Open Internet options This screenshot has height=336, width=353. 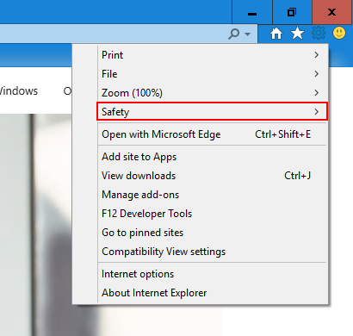click(213, 274)
